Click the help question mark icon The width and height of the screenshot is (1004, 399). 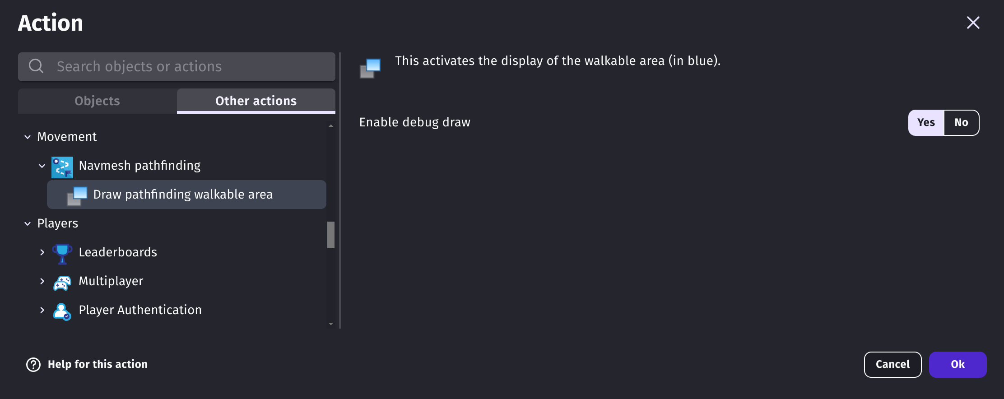click(33, 364)
